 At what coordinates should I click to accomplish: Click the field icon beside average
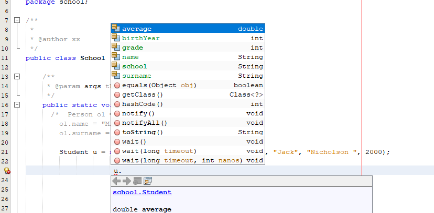(116, 28)
